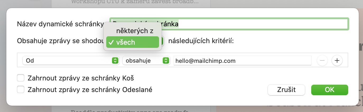Select the některých z menu option
This screenshot has height=112, width=363.
[x=135, y=31]
